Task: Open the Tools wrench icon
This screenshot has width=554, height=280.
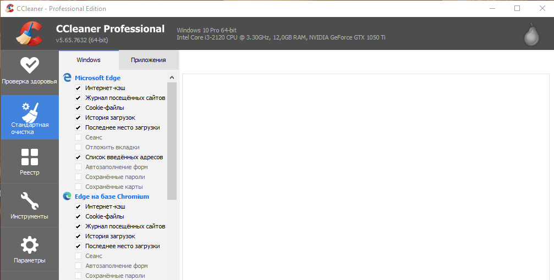Action: click(x=29, y=200)
